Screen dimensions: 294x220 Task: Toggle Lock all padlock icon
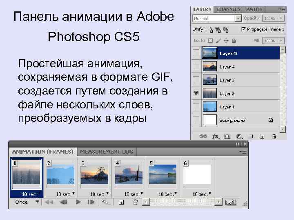234,41
